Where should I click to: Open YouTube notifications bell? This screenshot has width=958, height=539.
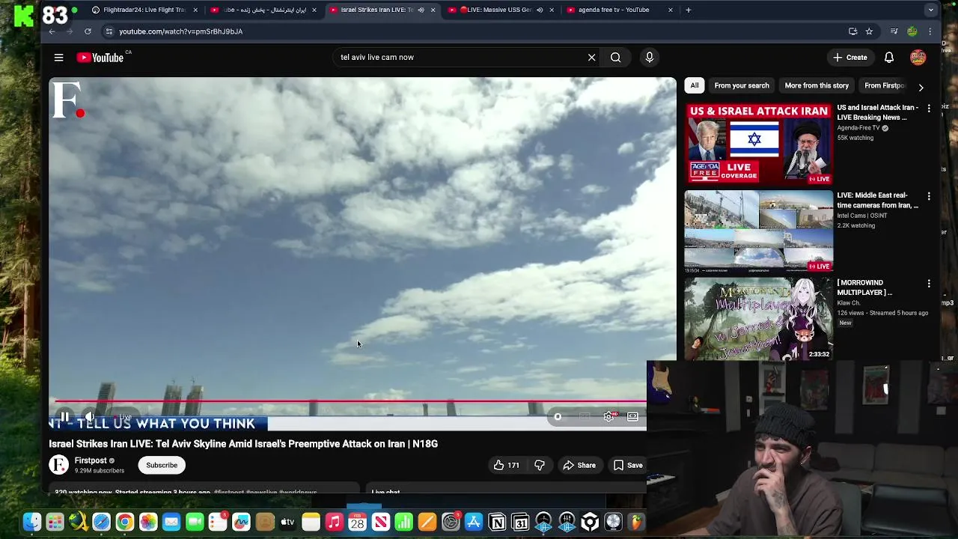[x=889, y=58]
